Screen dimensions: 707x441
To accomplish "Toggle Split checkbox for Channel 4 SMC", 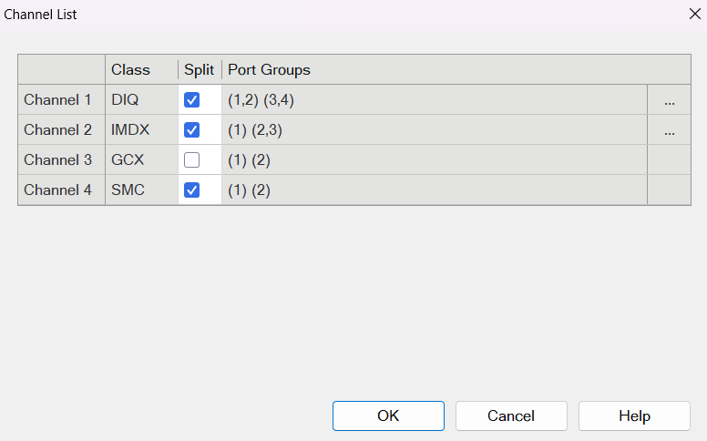I will [x=191, y=190].
